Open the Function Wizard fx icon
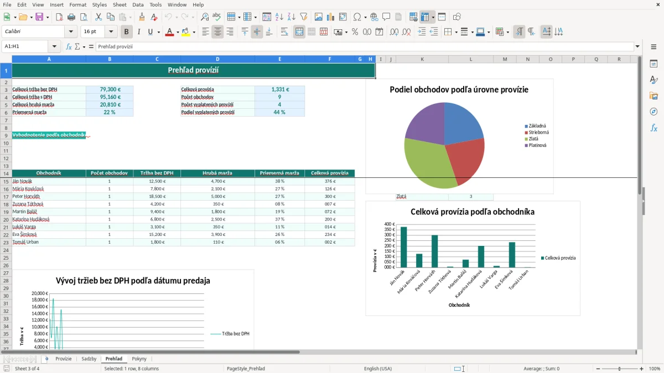This screenshot has height=373, width=664. tap(69, 46)
